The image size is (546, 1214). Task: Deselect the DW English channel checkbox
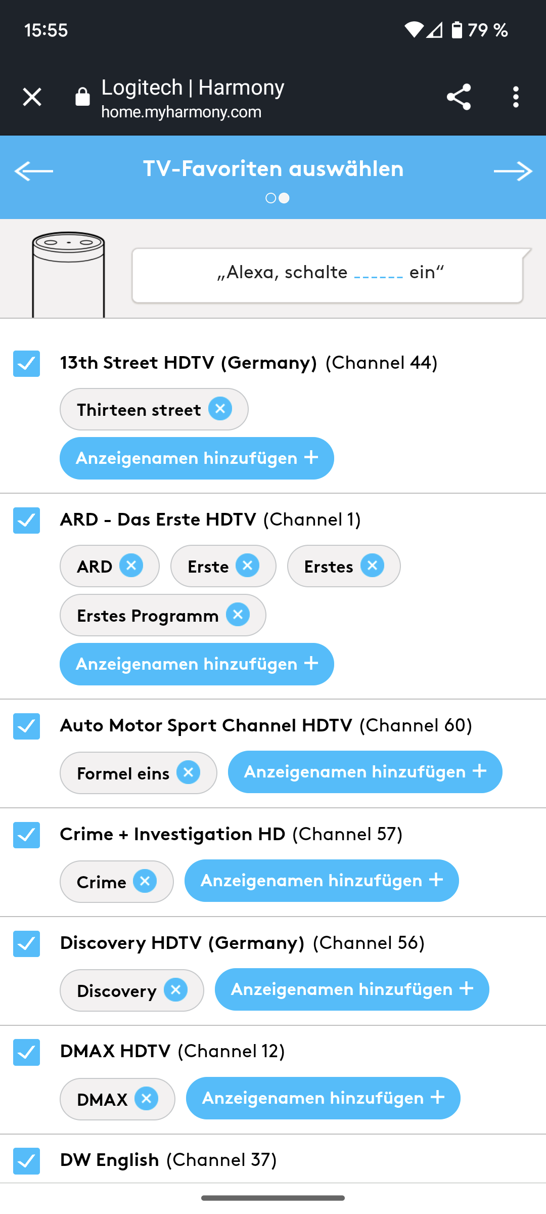click(26, 1160)
